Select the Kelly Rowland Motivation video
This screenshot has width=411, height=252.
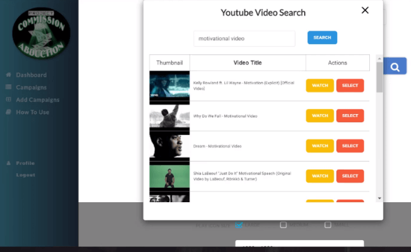350,86
